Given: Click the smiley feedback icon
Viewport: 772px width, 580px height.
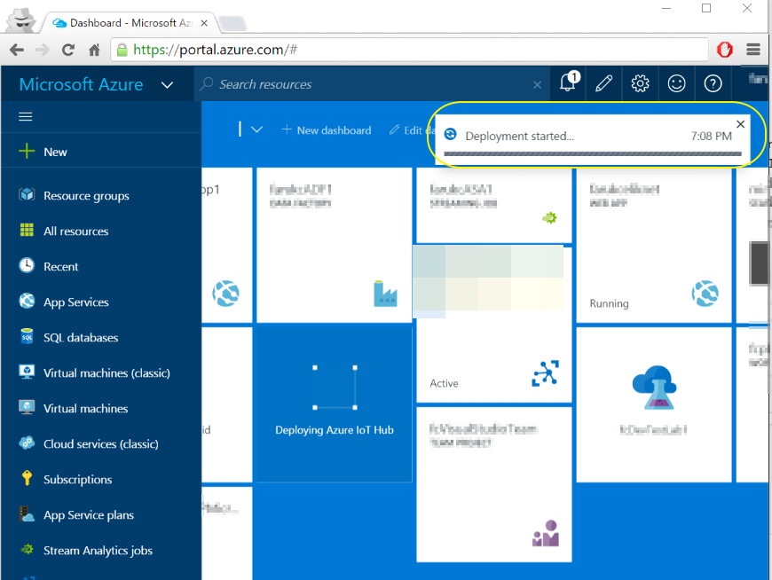Looking at the screenshot, I should (676, 83).
